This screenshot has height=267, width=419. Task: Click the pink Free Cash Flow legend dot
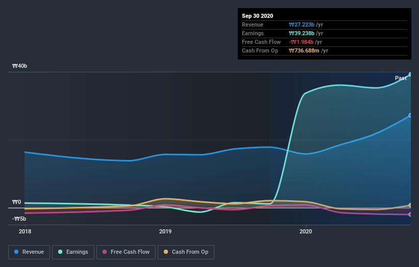105,252
